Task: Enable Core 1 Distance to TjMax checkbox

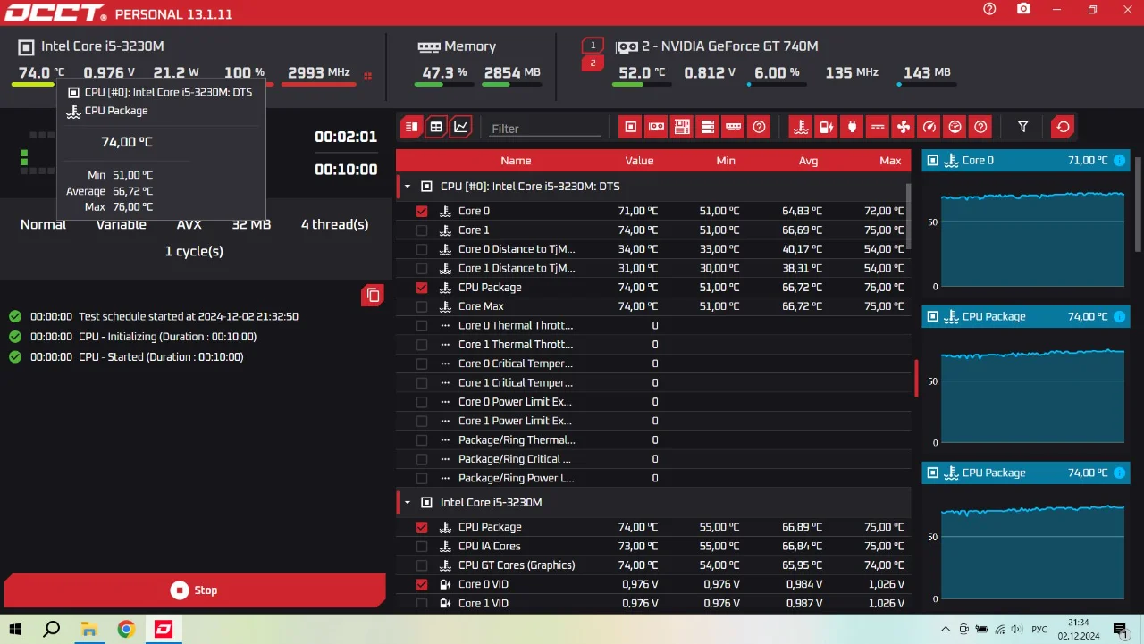Action: tap(422, 269)
